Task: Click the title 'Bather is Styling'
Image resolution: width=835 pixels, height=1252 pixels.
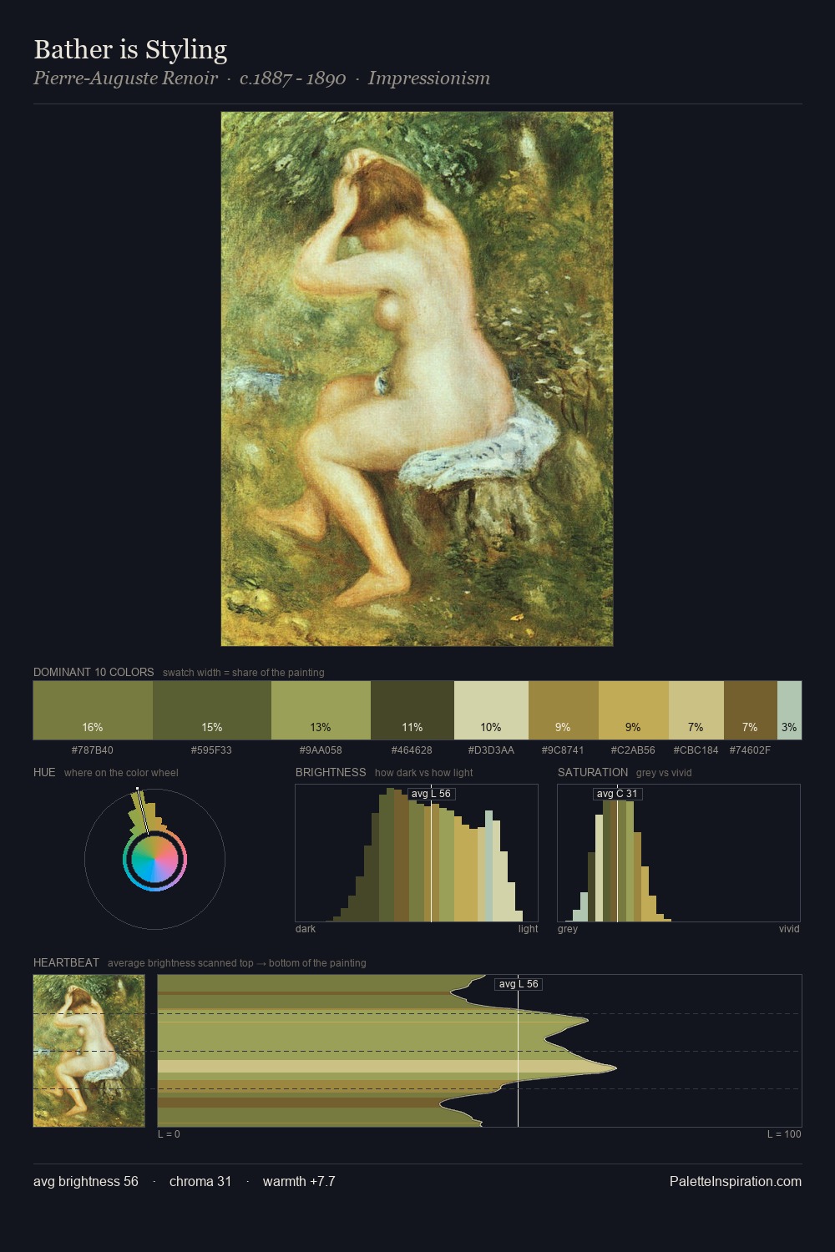Action: [x=130, y=49]
